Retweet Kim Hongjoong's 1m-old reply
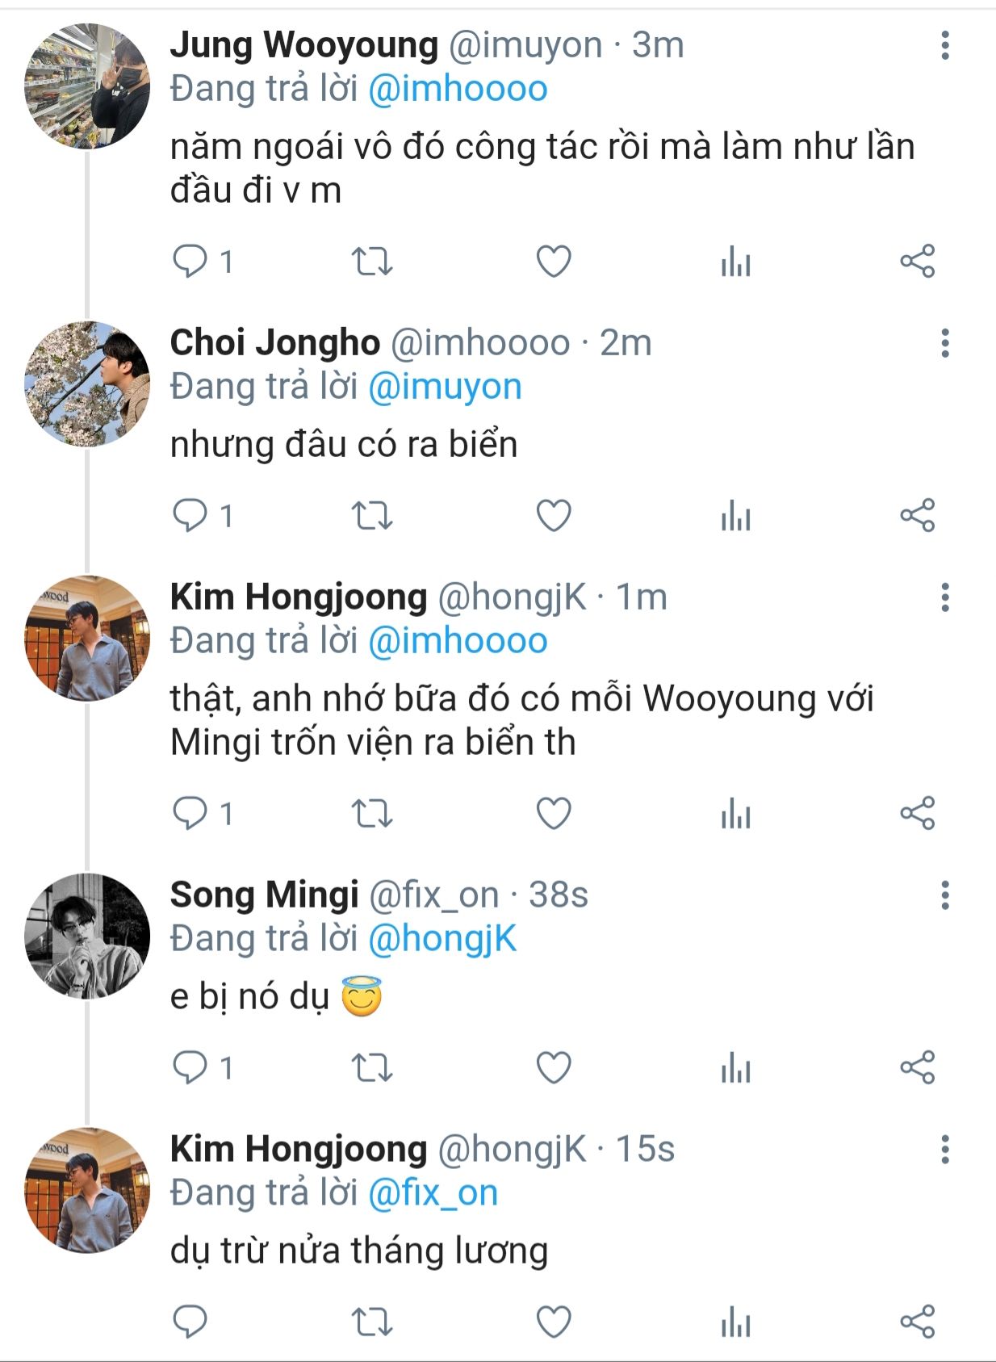 coord(372,814)
